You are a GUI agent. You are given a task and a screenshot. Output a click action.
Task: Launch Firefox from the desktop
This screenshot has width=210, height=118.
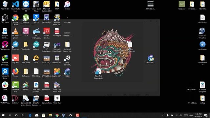click(x=15, y=72)
